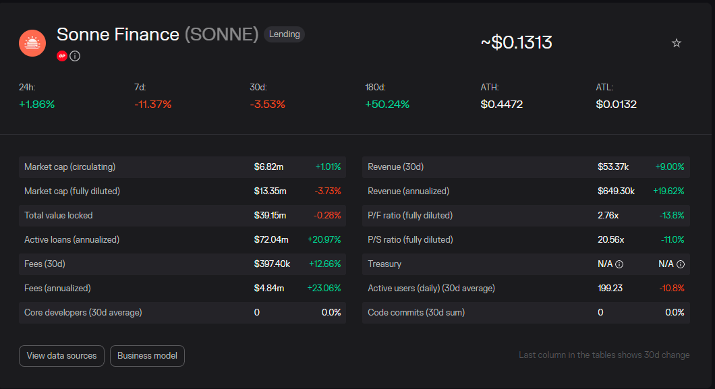Click the -13.8% P/F ratio change

tap(672, 216)
